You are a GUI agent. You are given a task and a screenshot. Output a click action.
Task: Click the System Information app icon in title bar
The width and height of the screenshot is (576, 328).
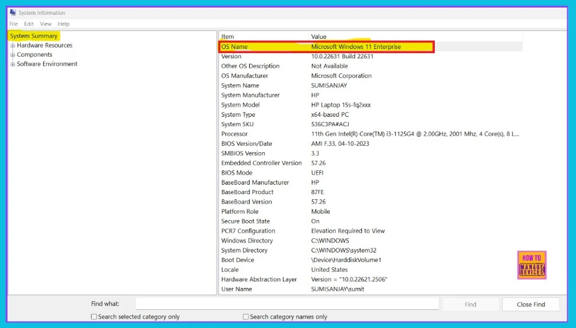point(13,12)
